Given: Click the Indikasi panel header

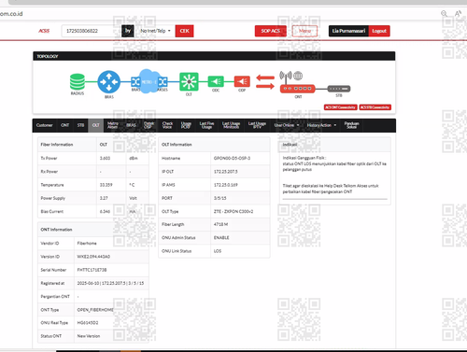Looking at the screenshot, I should pos(334,145).
